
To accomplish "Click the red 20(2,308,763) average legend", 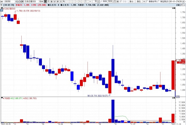I will [x=30, y=98].
